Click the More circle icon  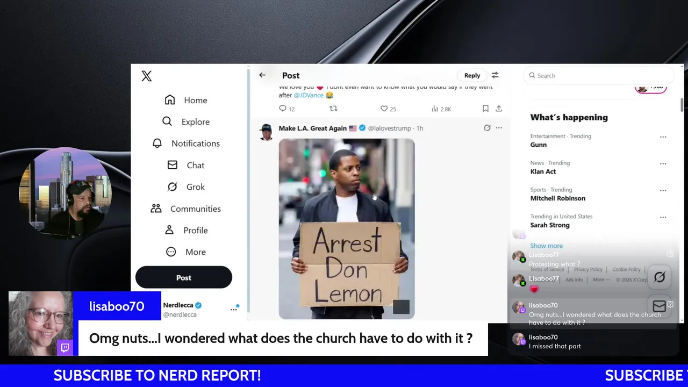[x=171, y=252]
